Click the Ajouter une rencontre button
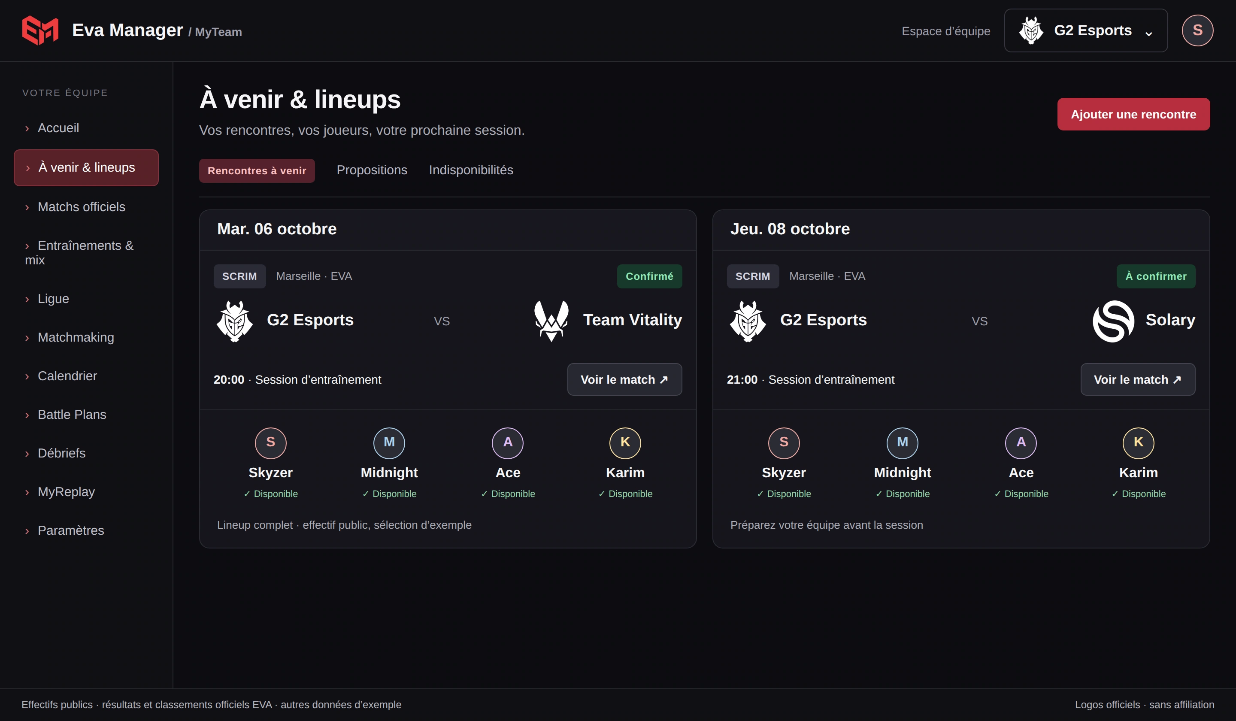 pos(1133,114)
